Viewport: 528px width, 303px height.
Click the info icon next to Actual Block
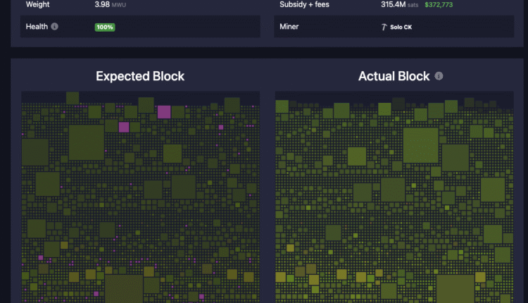[x=439, y=76]
